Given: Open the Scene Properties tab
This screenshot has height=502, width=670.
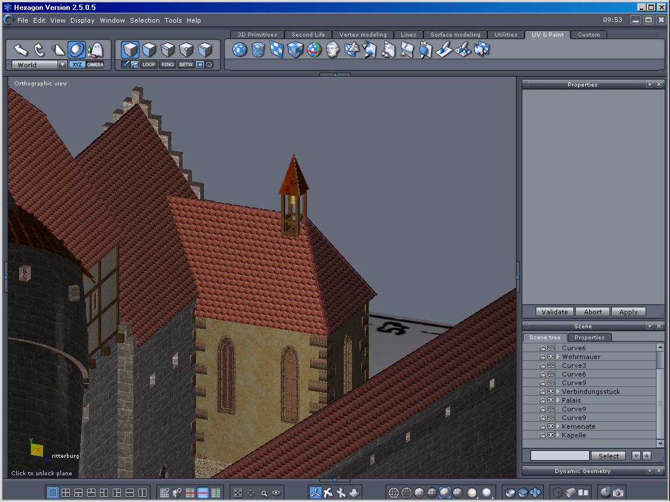Looking at the screenshot, I should (x=589, y=337).
